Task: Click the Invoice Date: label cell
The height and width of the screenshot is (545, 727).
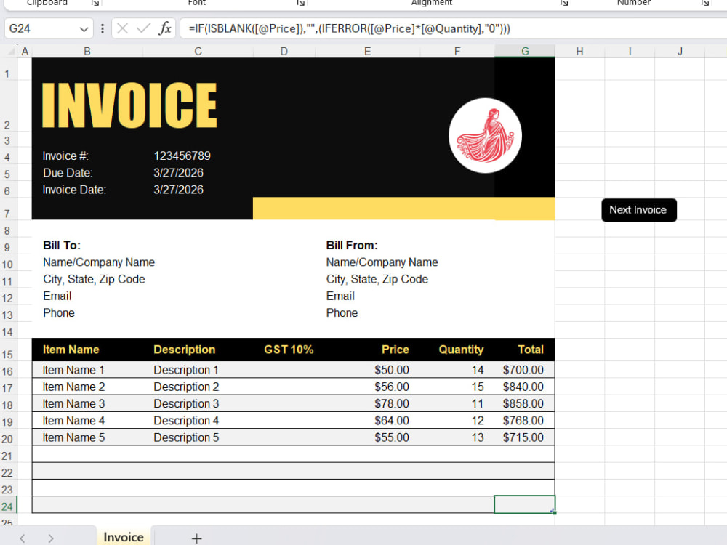Action: [x=74, y=190]
